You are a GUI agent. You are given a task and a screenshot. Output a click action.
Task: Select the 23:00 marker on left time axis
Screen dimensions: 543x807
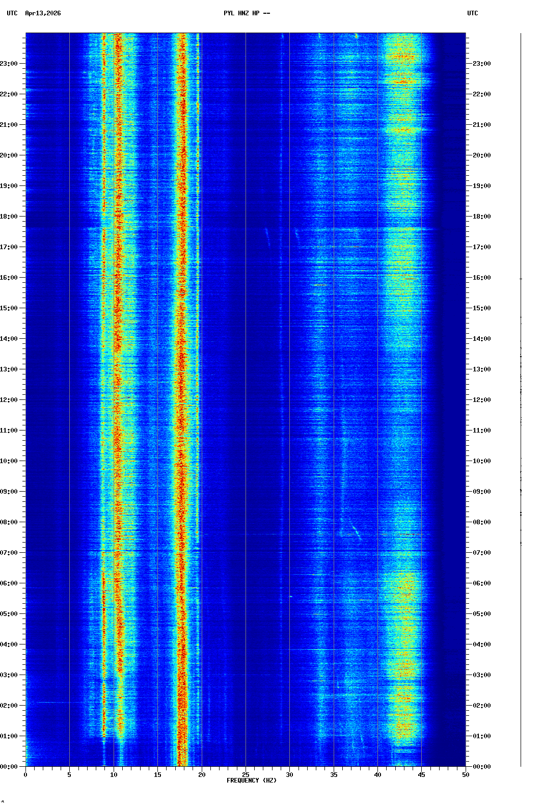[9, 64]
